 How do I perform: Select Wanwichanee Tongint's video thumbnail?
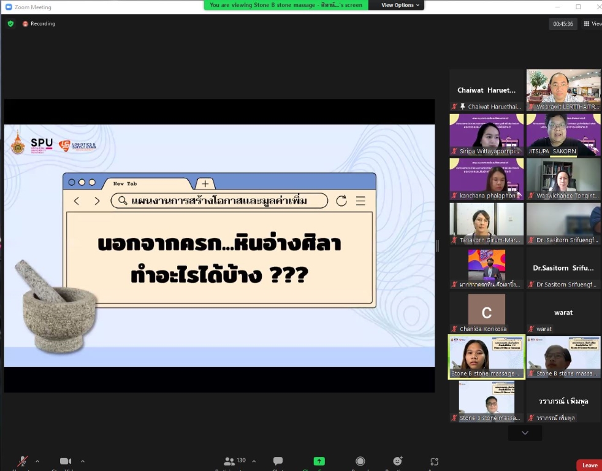click(563, 180)
